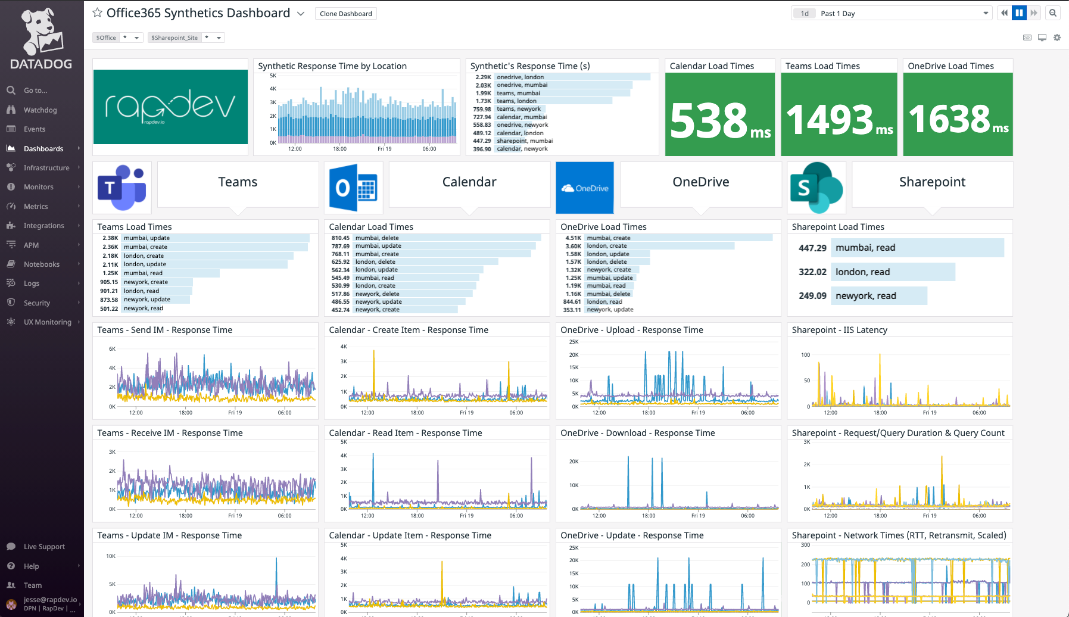Select Logs from the sidebar

click(x=32, y=283)
